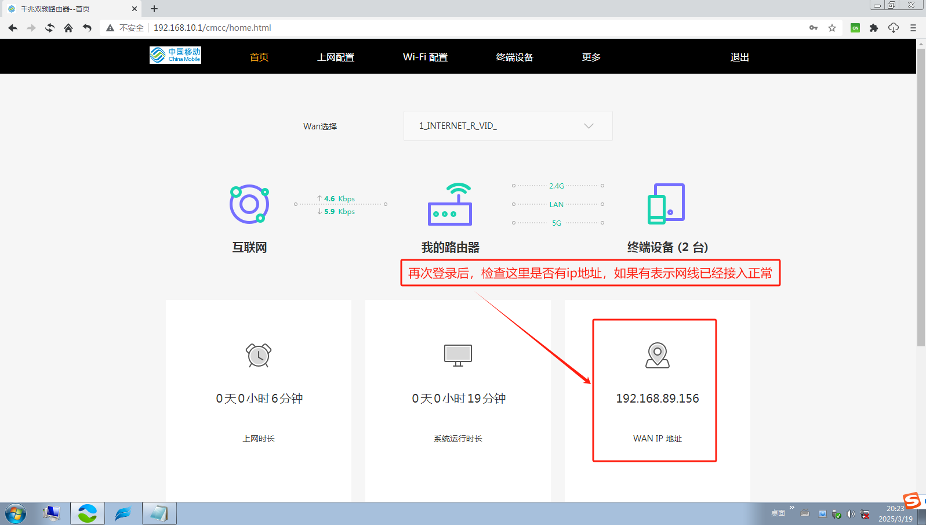Viewport: 926px width, 525px height.
Task: Click the WAN IP location pin icon
Action: (658, 355)
